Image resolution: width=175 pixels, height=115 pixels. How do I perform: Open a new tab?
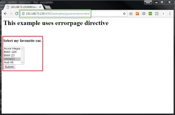47,7
